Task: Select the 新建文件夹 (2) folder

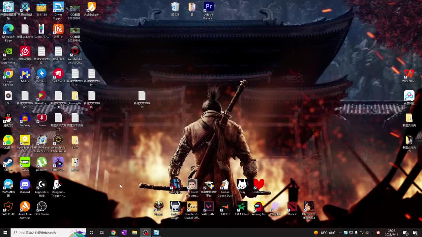Action: [409, 144]
